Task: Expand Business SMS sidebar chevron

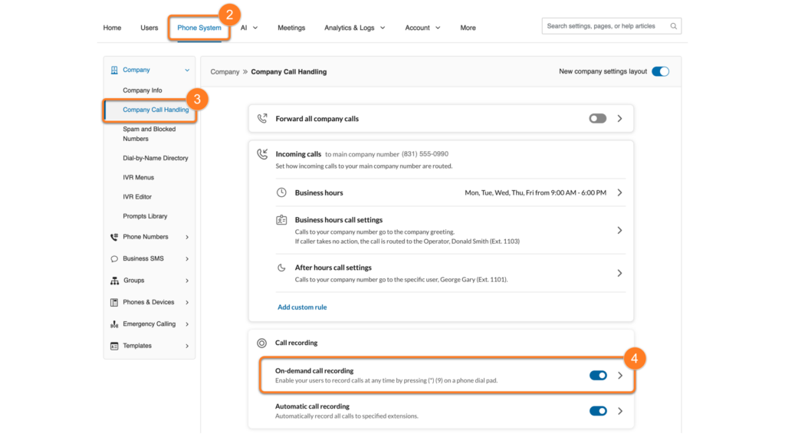Action: coord(187,259)
